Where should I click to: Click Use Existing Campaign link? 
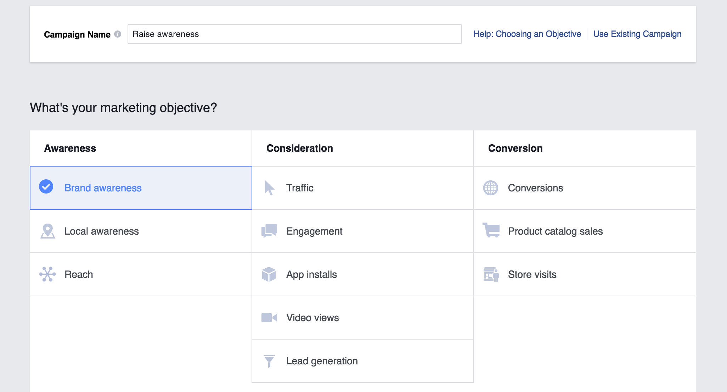point(637,34)
